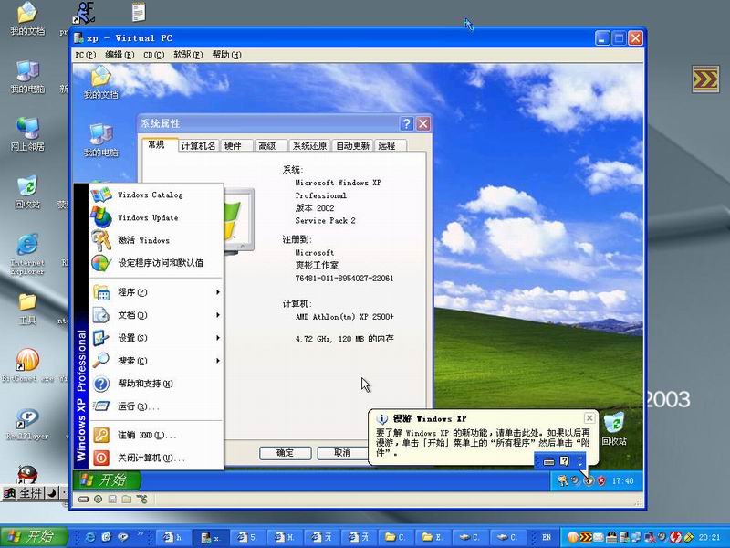This screenshot has height=548, width=730.
Task: Select host desktop 回收站 icon
Action: coord(27,192)
